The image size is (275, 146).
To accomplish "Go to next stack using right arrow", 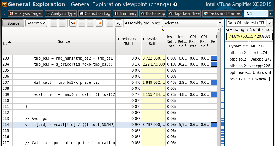I will (262, 30).
